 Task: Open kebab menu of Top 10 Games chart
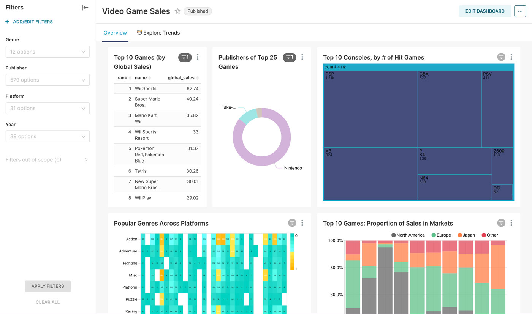[198, 57]
